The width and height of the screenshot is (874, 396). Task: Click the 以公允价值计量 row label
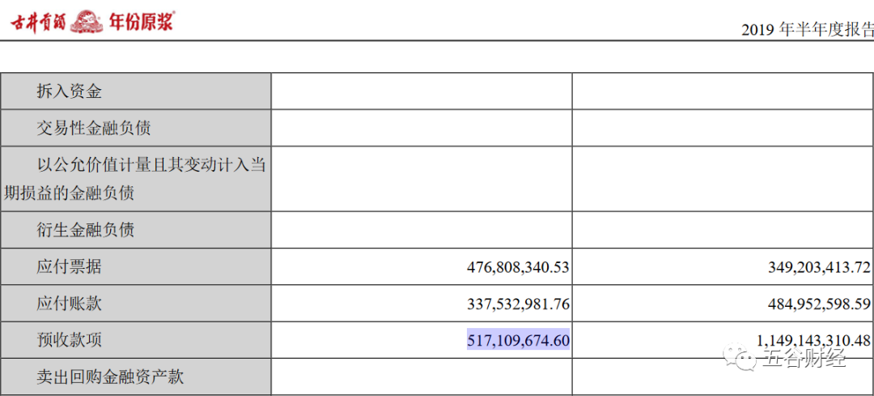click(134, 179)
